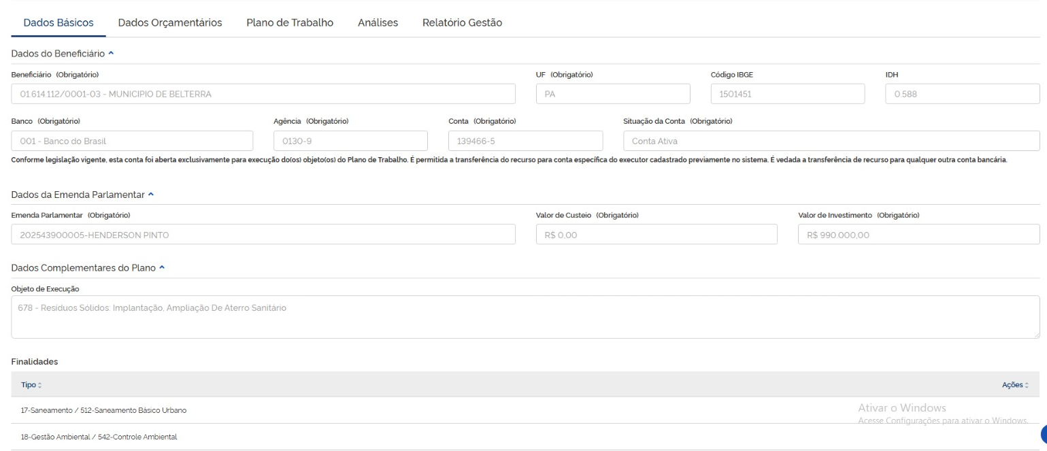Select the Dados Básicos tab
Viewport: 1047px width, 451px height.
[x=59, y=22]
